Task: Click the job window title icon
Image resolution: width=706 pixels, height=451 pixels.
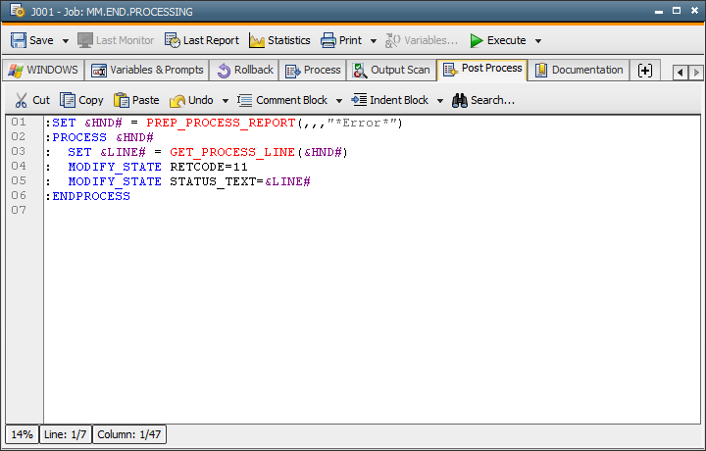Action: 17,11
